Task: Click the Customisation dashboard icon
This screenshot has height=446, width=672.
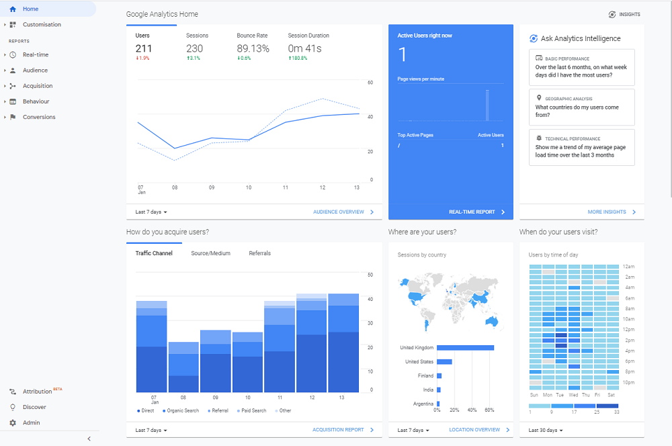Action: click(x=13, y=25)
